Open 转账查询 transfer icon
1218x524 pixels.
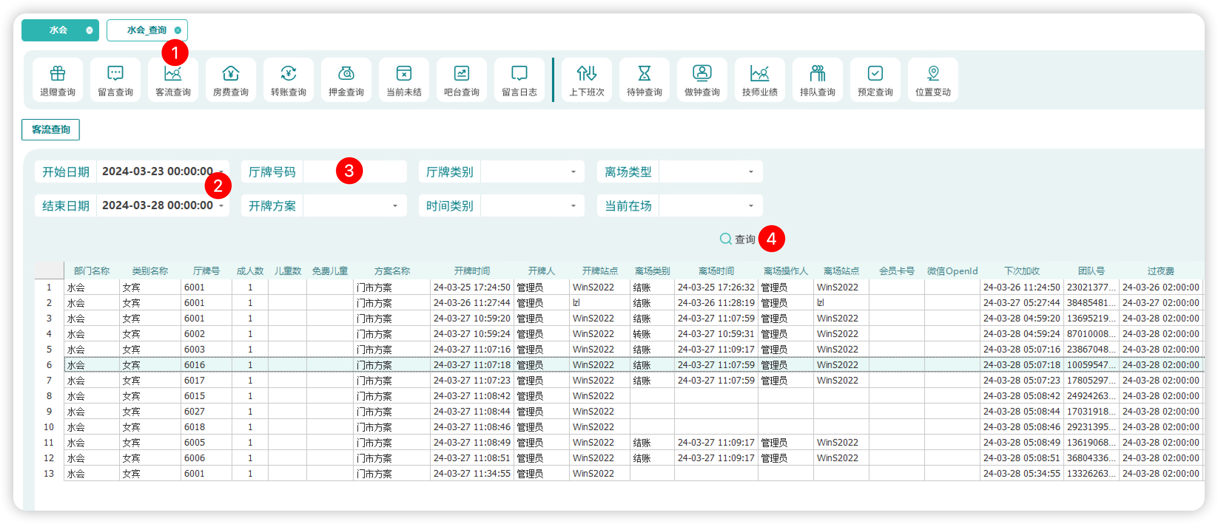tap(289, 80)
